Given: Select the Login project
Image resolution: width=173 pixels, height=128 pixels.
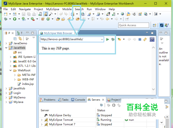Looking at the screenshot, I should click(x=15, y=93).
